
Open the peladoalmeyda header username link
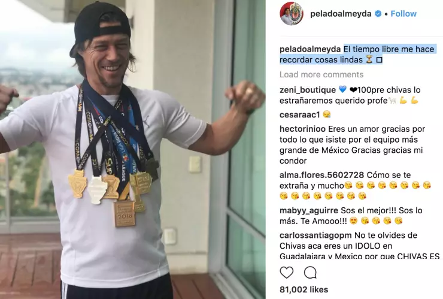coord(341,14)
